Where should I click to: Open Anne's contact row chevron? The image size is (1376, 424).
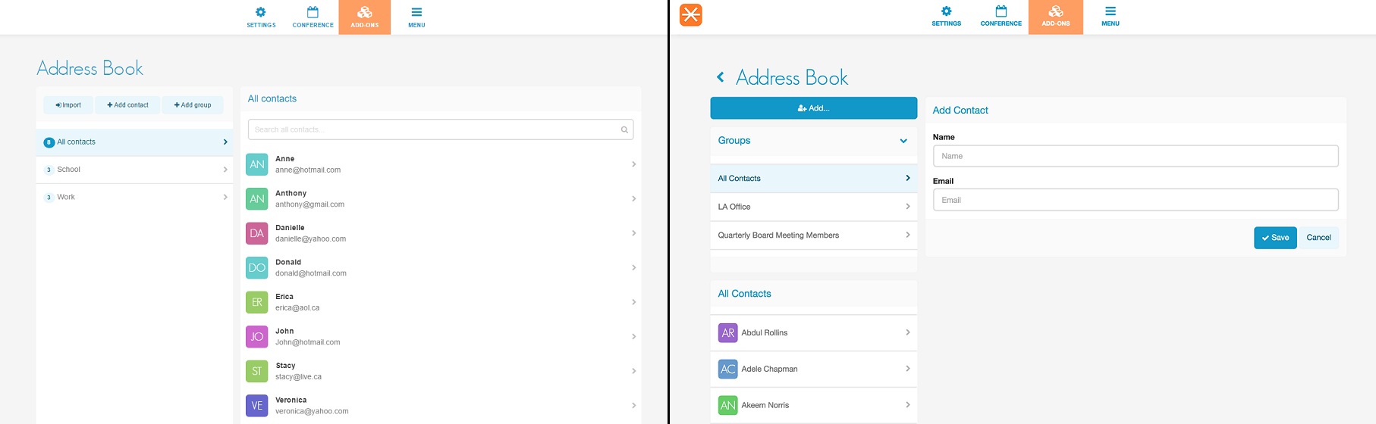tap(633, 164)
